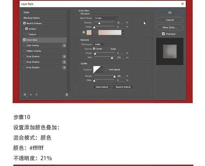Viewport: 205px width, 166px height.
Task: Click the move effect up arrow
Action: [31, 95]
